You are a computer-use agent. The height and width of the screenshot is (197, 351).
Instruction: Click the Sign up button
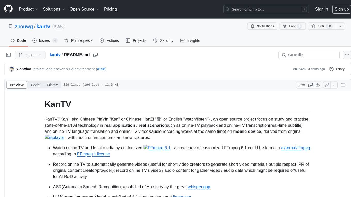(341, 9)
